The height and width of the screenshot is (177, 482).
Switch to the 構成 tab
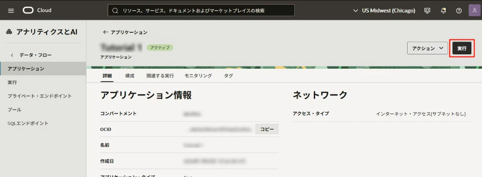pos(130,76)
